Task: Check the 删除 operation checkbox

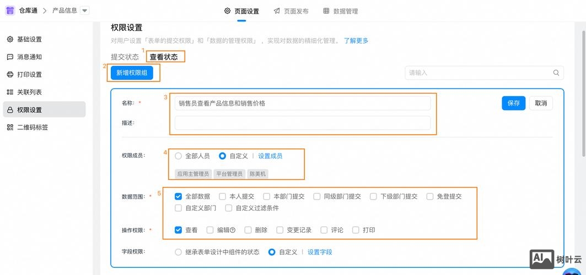Action: click(248, 230)
